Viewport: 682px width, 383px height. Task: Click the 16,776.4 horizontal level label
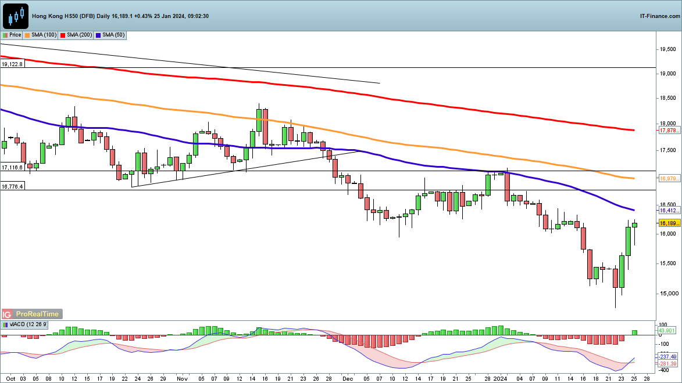[x=12, y=186]
